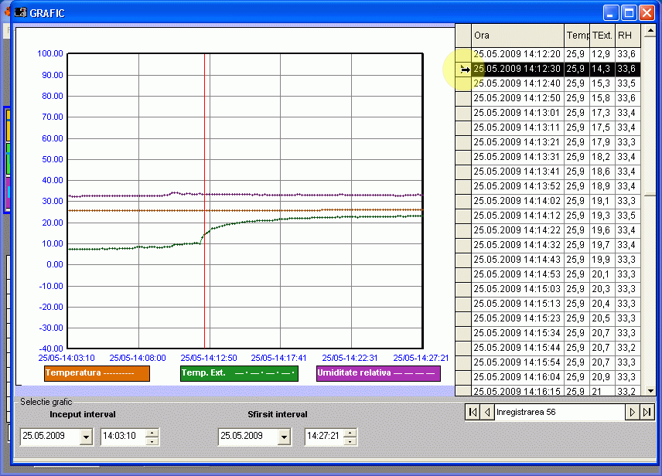Screen dimensions: 662x476
Task: Open Sfirsit interval date dropdown
Action: pyautogui.click(x=284, y=437)
